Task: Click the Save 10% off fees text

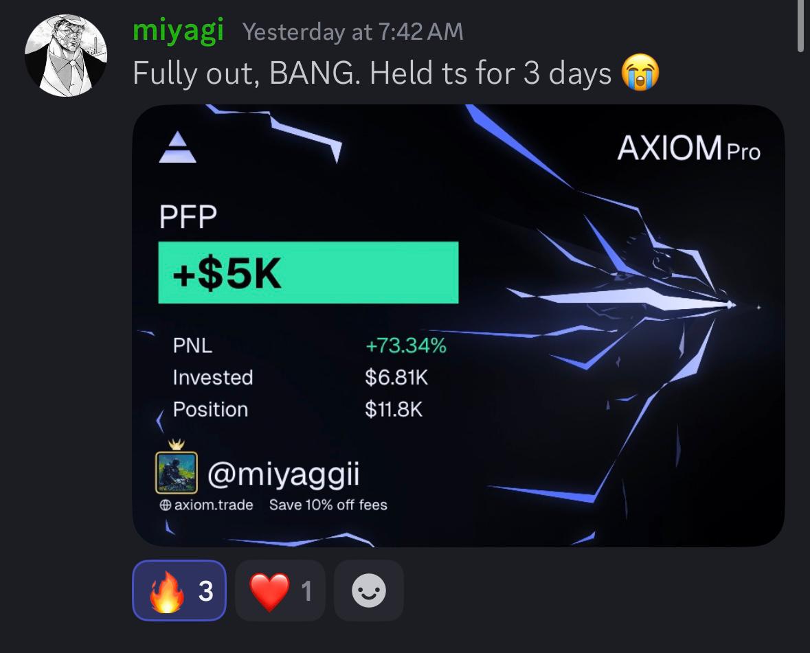Action: [x=328, y=505]
